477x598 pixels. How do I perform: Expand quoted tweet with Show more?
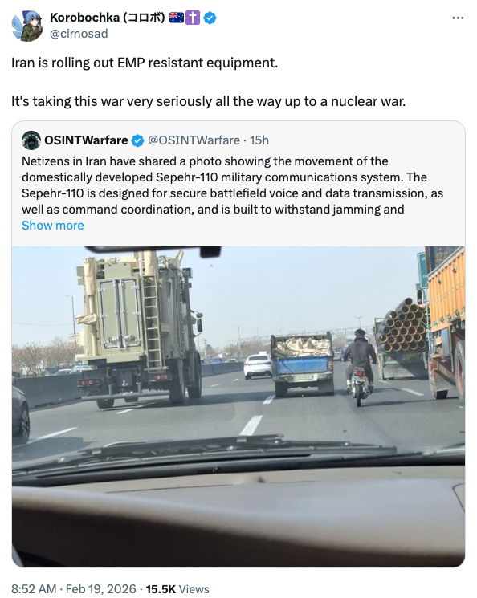[x=53, y=226]
